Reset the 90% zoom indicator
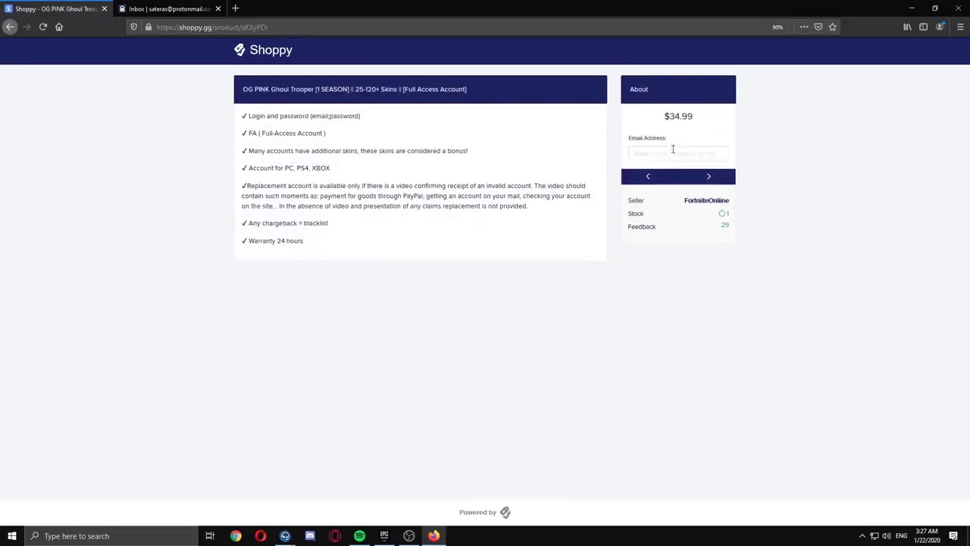970x546 pixels. click(x=778, y=27)
